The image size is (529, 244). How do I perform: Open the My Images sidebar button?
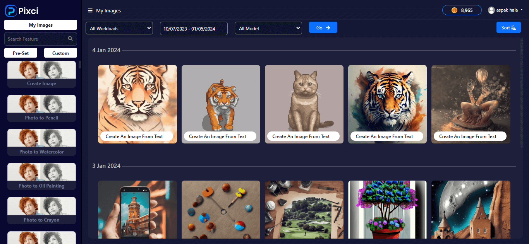point(41,25)
